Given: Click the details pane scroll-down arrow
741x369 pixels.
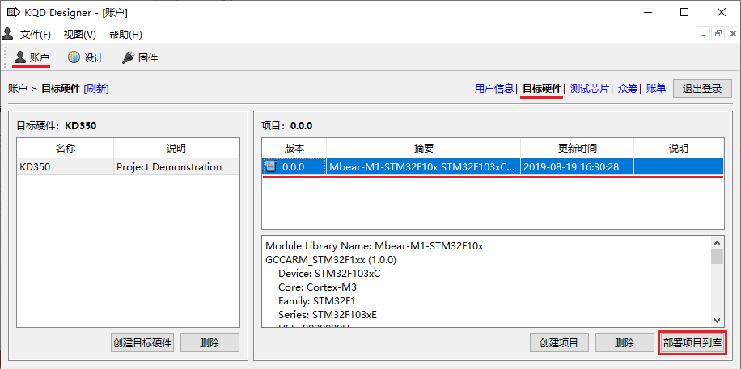Looking at the screenshot, I should click(717, 320).
